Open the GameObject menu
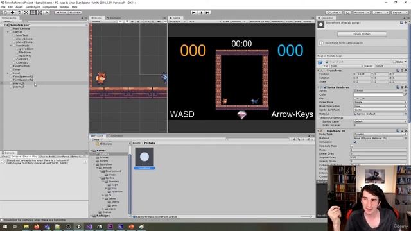Screen dimensions: 411x231 [33, 7]
